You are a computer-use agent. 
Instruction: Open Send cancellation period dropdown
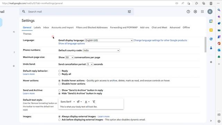tap(90, 64)
